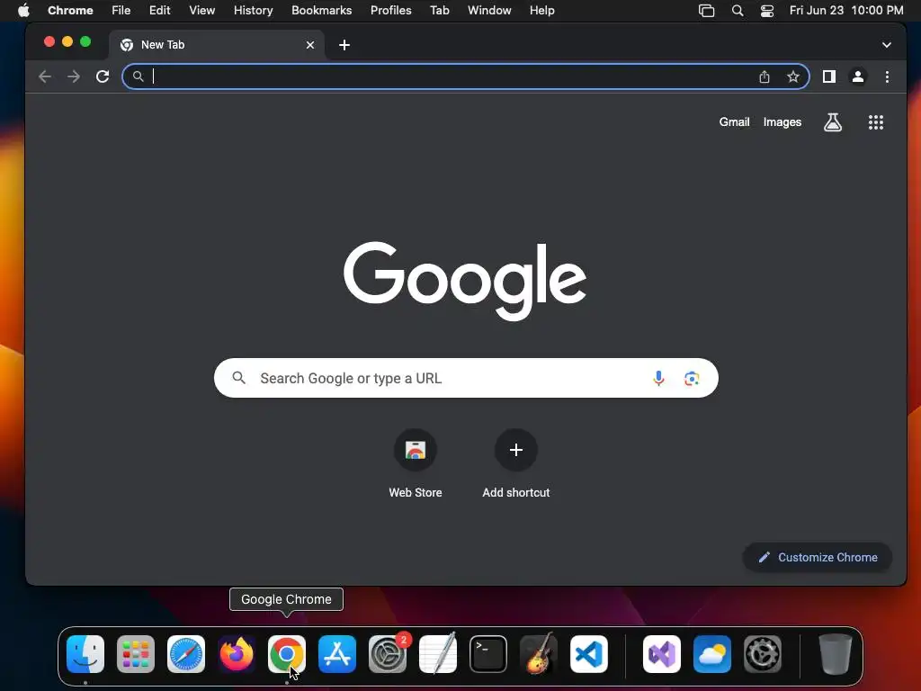Open Search Labs flask icon
921x691 pixels.
(832, 122)
